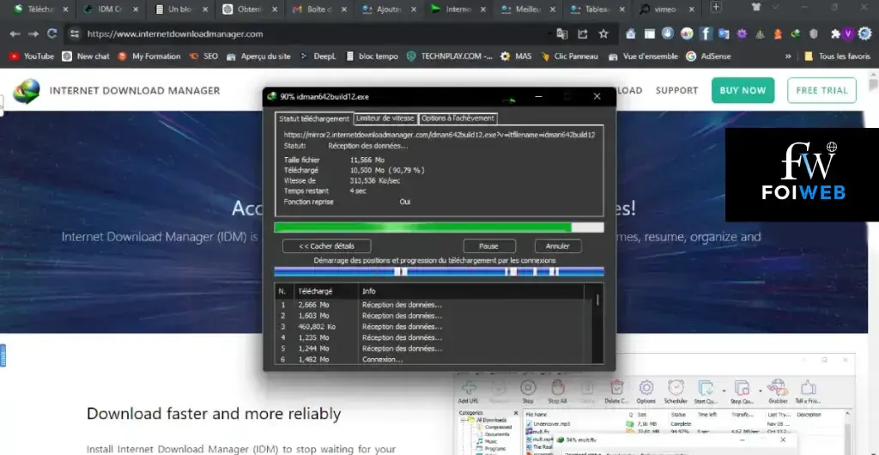Open the tab search chevron in title bar
The height and width of the screenshot is (455, 879).
[776, 7]
